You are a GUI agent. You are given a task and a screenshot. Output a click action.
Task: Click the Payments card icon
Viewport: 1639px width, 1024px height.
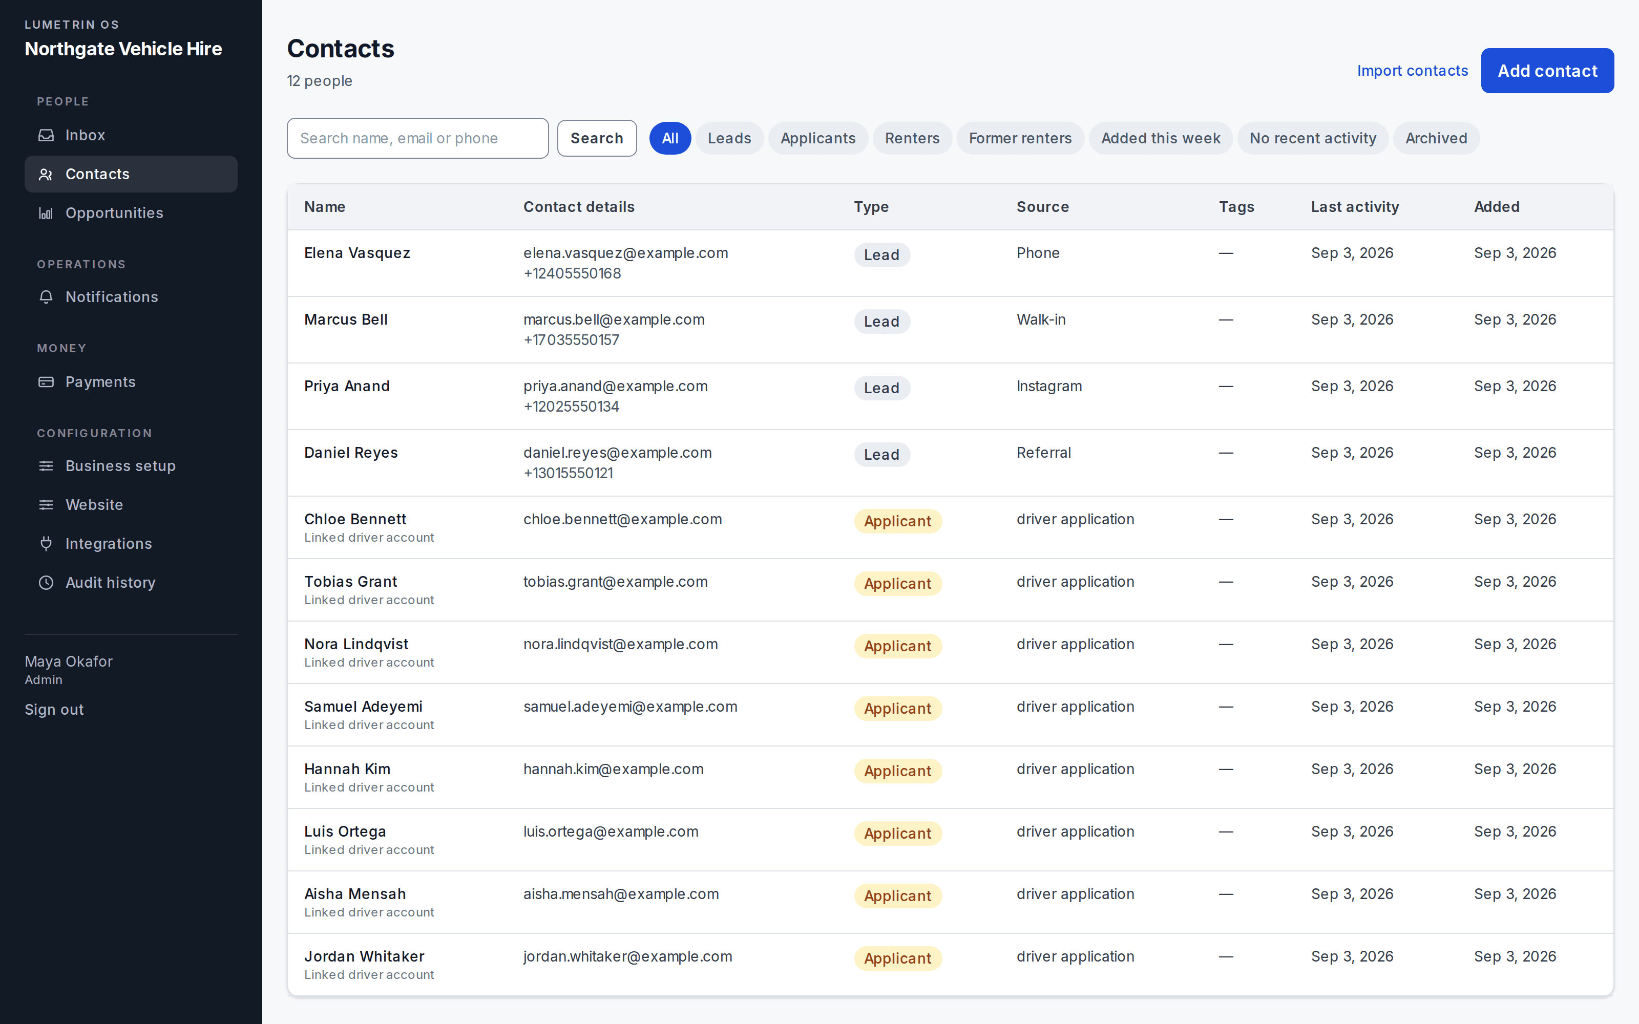click(46, 382)
